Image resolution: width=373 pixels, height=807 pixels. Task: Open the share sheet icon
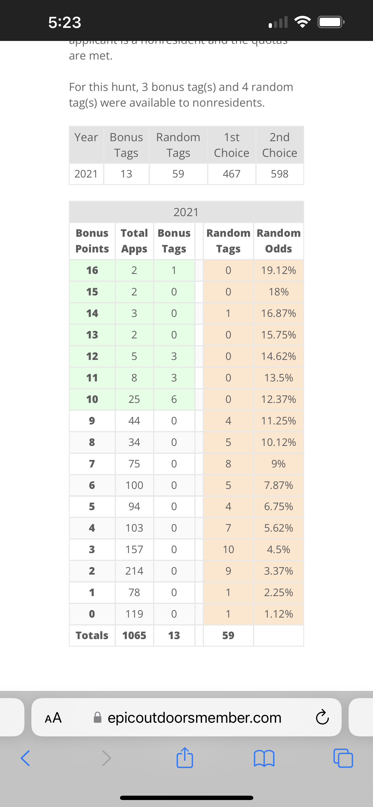coord(185,758)
